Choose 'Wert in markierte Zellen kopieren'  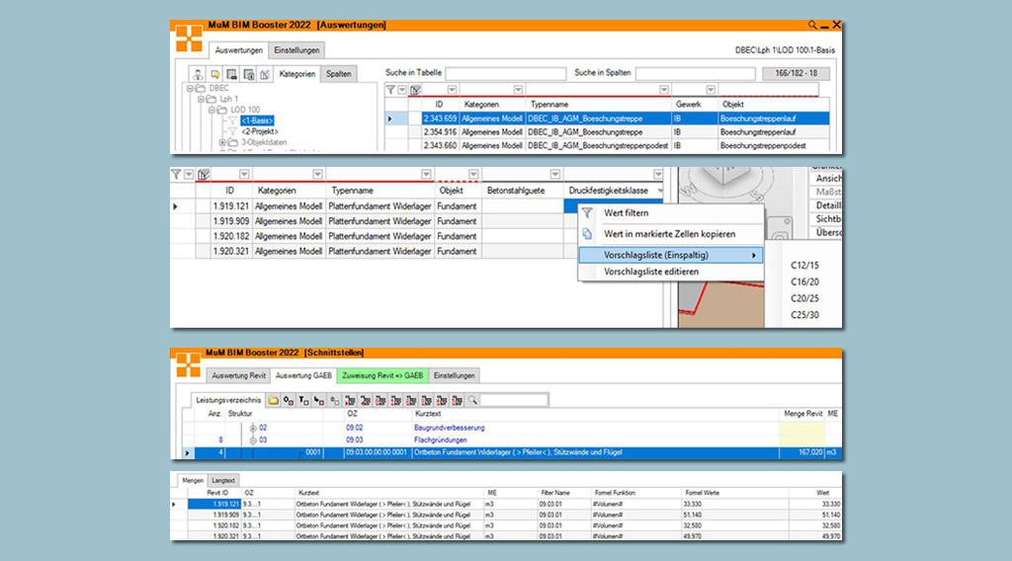point(670,234)
